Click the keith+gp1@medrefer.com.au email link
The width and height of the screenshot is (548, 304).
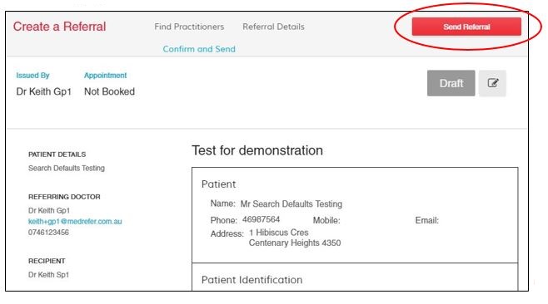coord(75,222)
